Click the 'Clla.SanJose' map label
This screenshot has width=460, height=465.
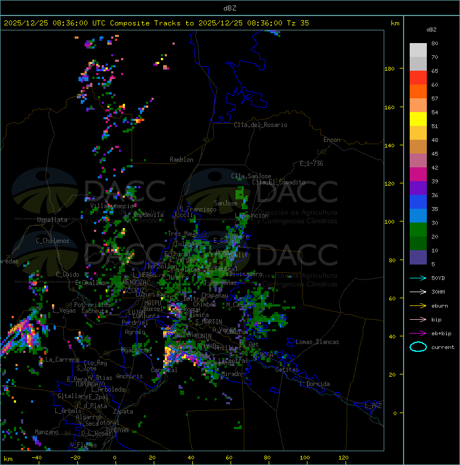pos(251,176)
